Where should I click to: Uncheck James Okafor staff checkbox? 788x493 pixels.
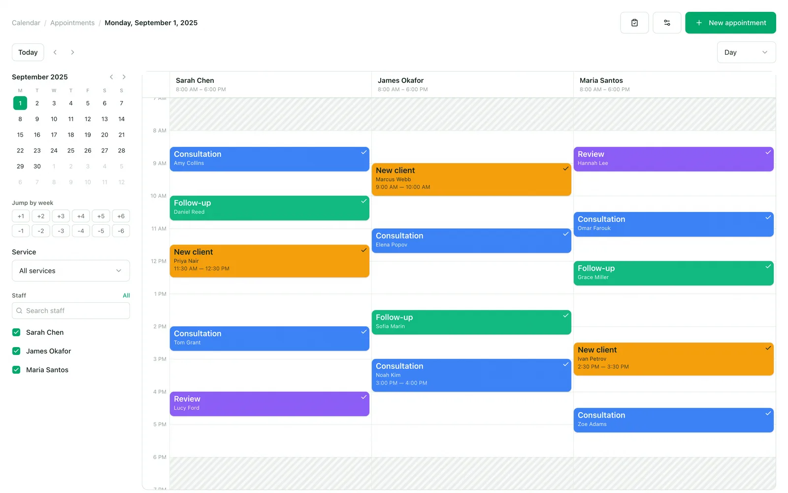tap(16, 351)
